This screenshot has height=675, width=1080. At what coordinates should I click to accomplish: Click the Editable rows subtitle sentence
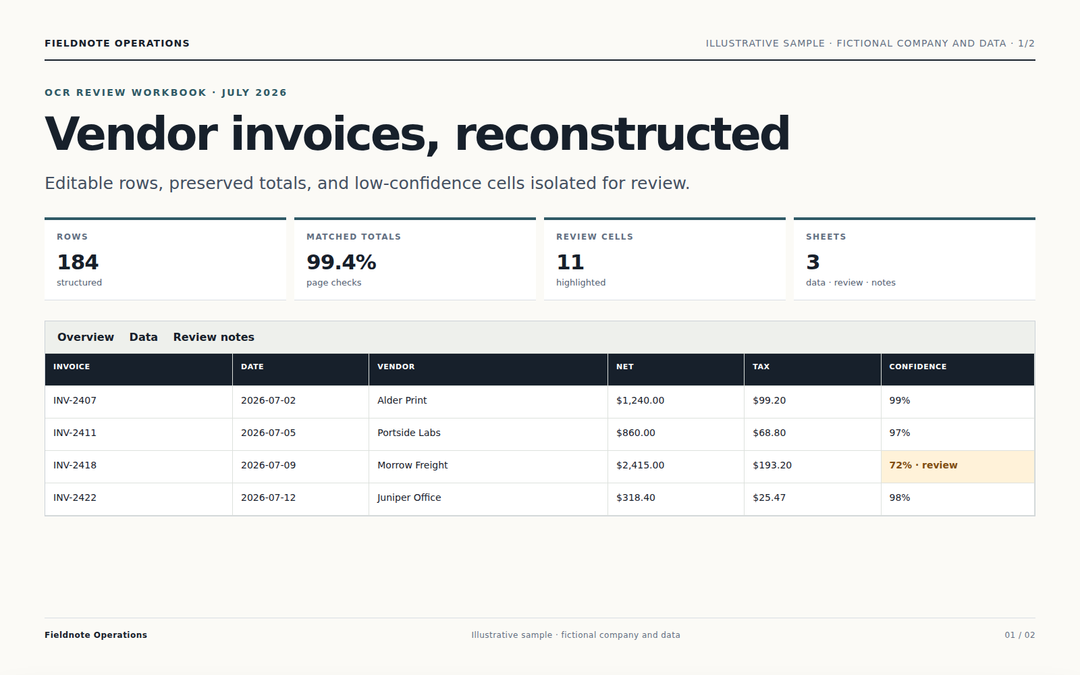(367, 184)
